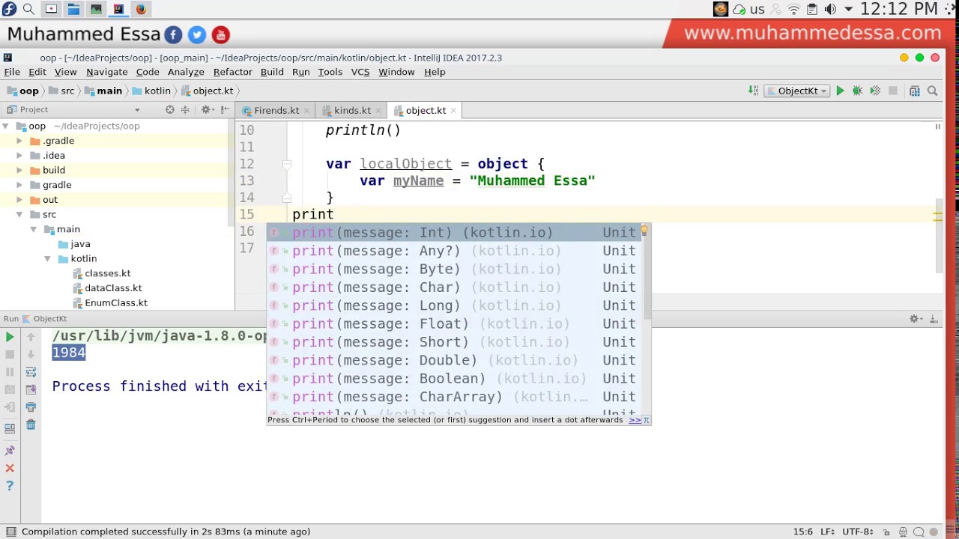
Task: Run ObjectKt with the toolbar play icon
Action: click(840, 91)
